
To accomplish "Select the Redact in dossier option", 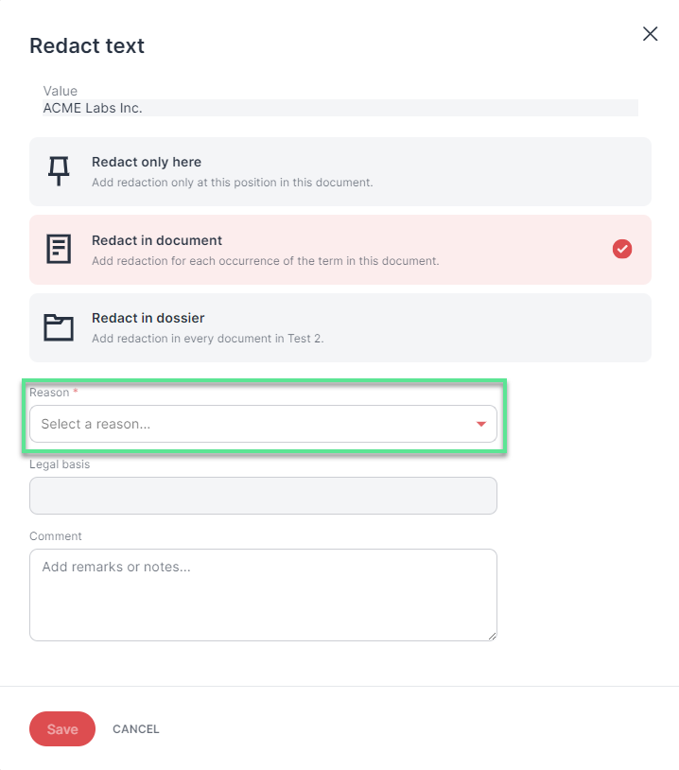I will click(x=340, y=328).
